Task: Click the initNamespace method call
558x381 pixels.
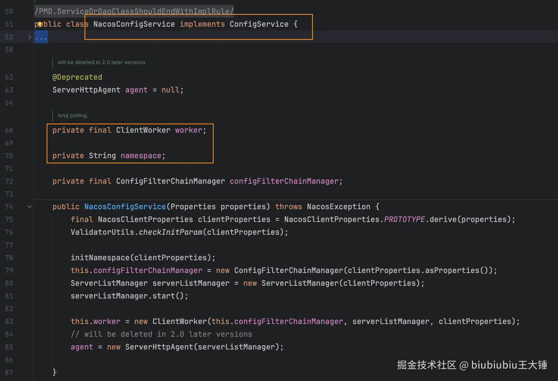Action: [100, 257]
